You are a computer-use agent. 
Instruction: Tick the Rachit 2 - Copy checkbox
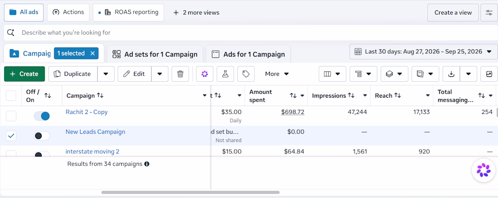pos(11,116)
